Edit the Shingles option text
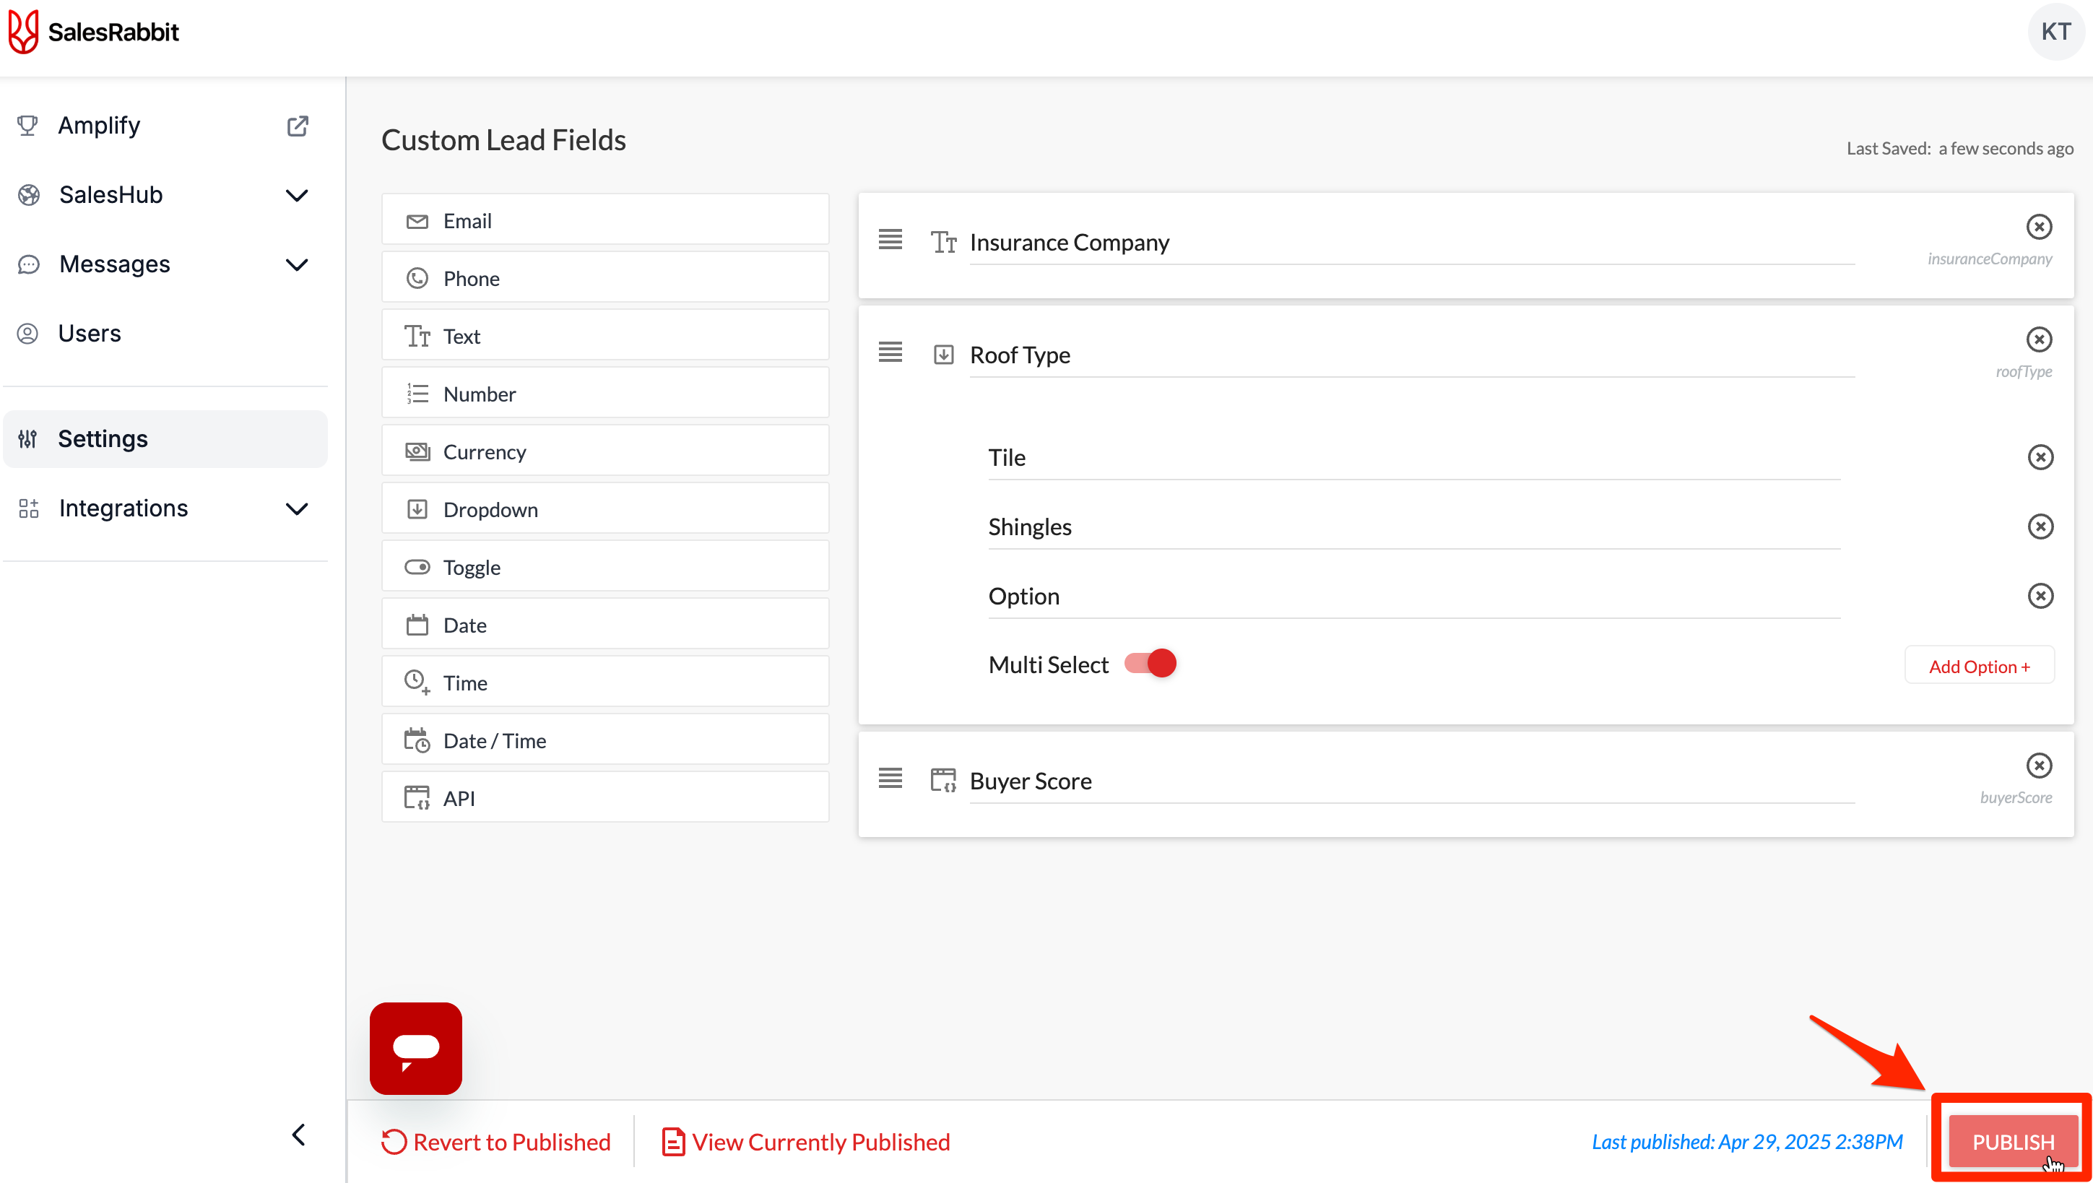 [1414, 527]
